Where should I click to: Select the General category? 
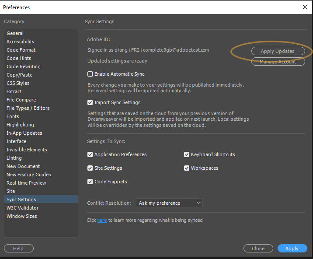point(15,33)
